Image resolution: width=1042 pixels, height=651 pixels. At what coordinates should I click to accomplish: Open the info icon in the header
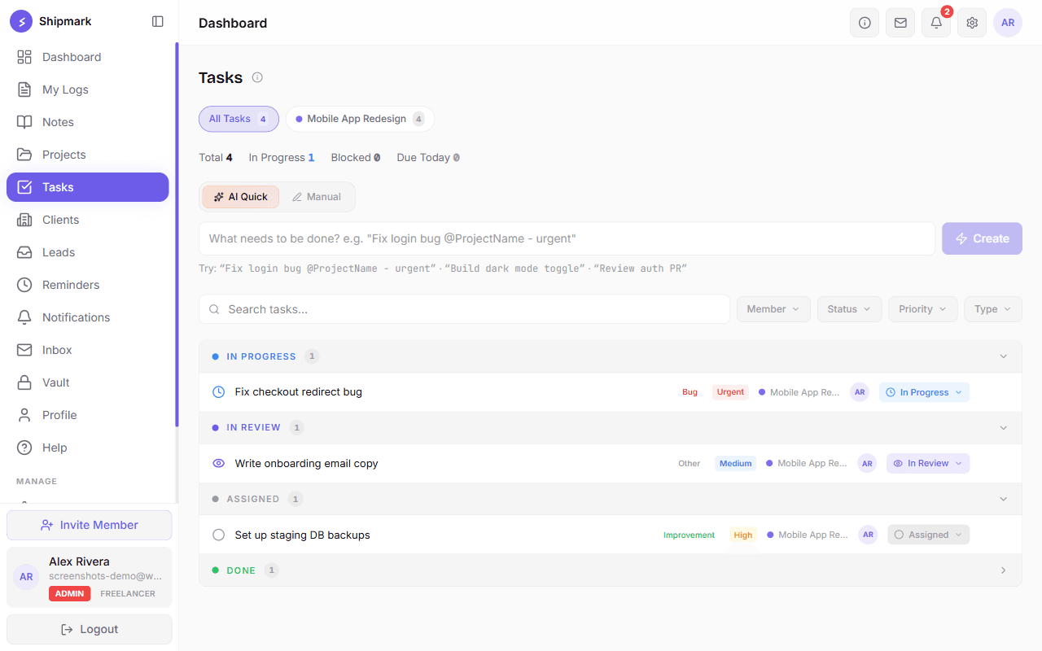click(x=865, y=23)
